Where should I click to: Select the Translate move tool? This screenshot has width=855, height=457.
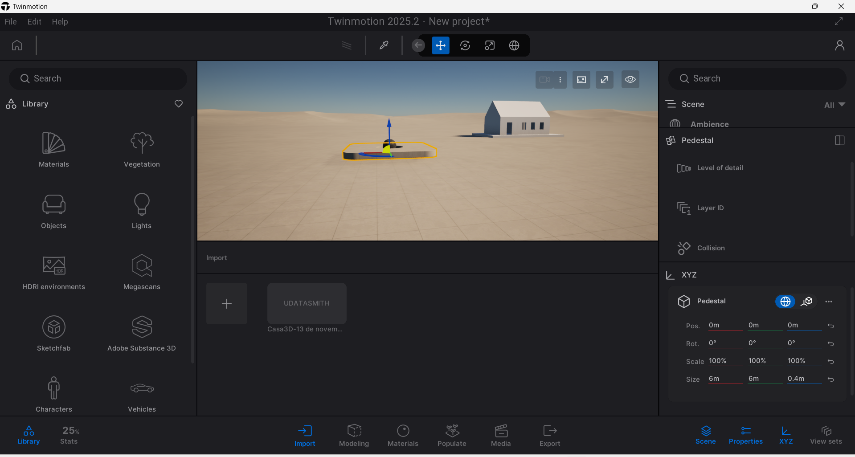[x=440, y=45]
